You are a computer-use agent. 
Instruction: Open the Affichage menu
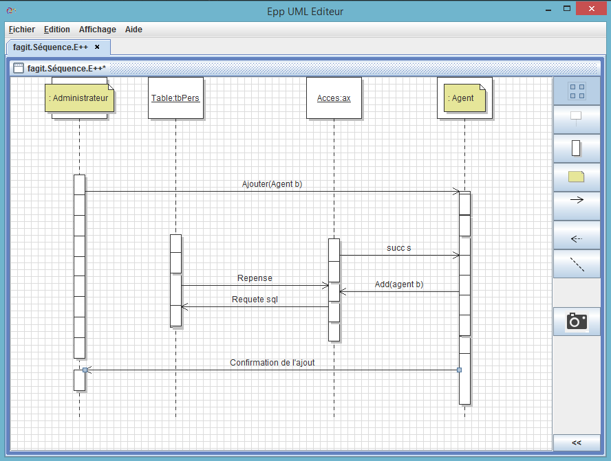98,30
